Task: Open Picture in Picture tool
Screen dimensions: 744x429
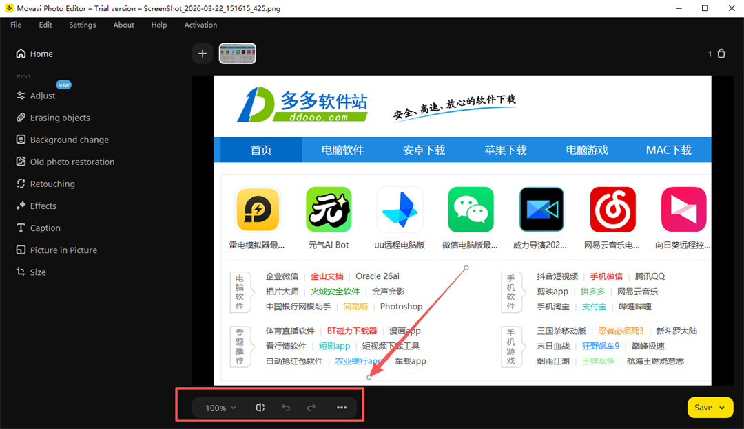Action: coord(56,250)
